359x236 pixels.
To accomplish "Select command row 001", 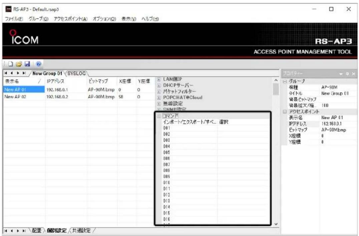I will pos(216,128).
